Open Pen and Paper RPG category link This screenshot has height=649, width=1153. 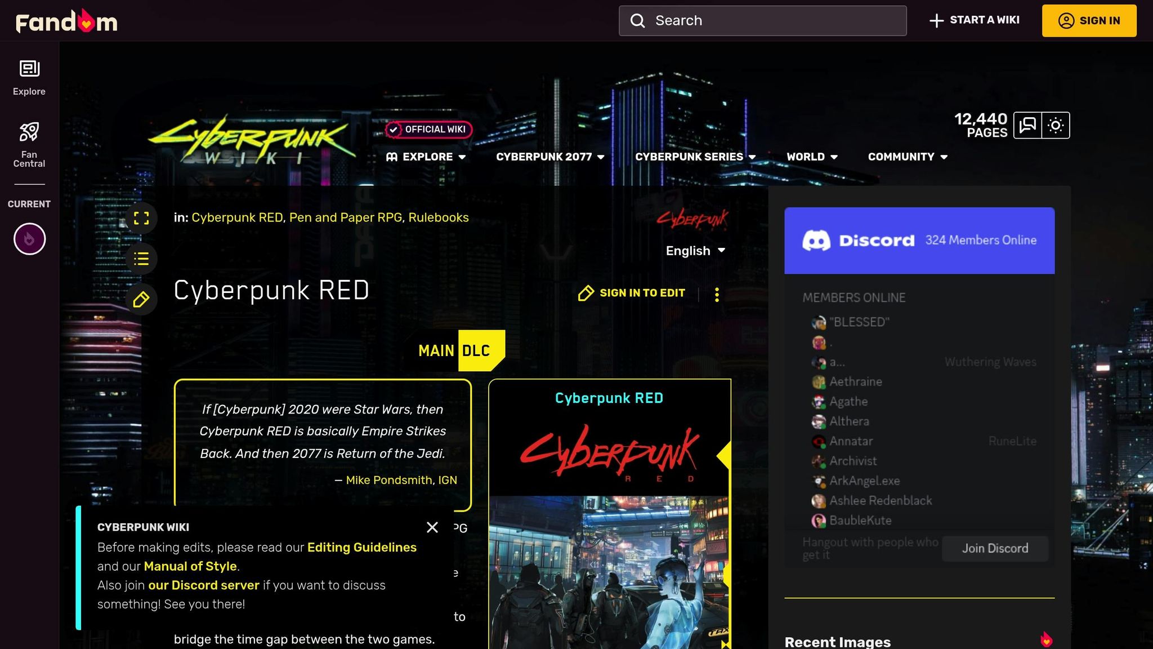coord(346,217)
